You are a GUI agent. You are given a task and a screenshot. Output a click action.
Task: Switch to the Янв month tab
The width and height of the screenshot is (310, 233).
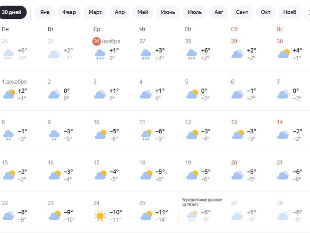[45, 12]
